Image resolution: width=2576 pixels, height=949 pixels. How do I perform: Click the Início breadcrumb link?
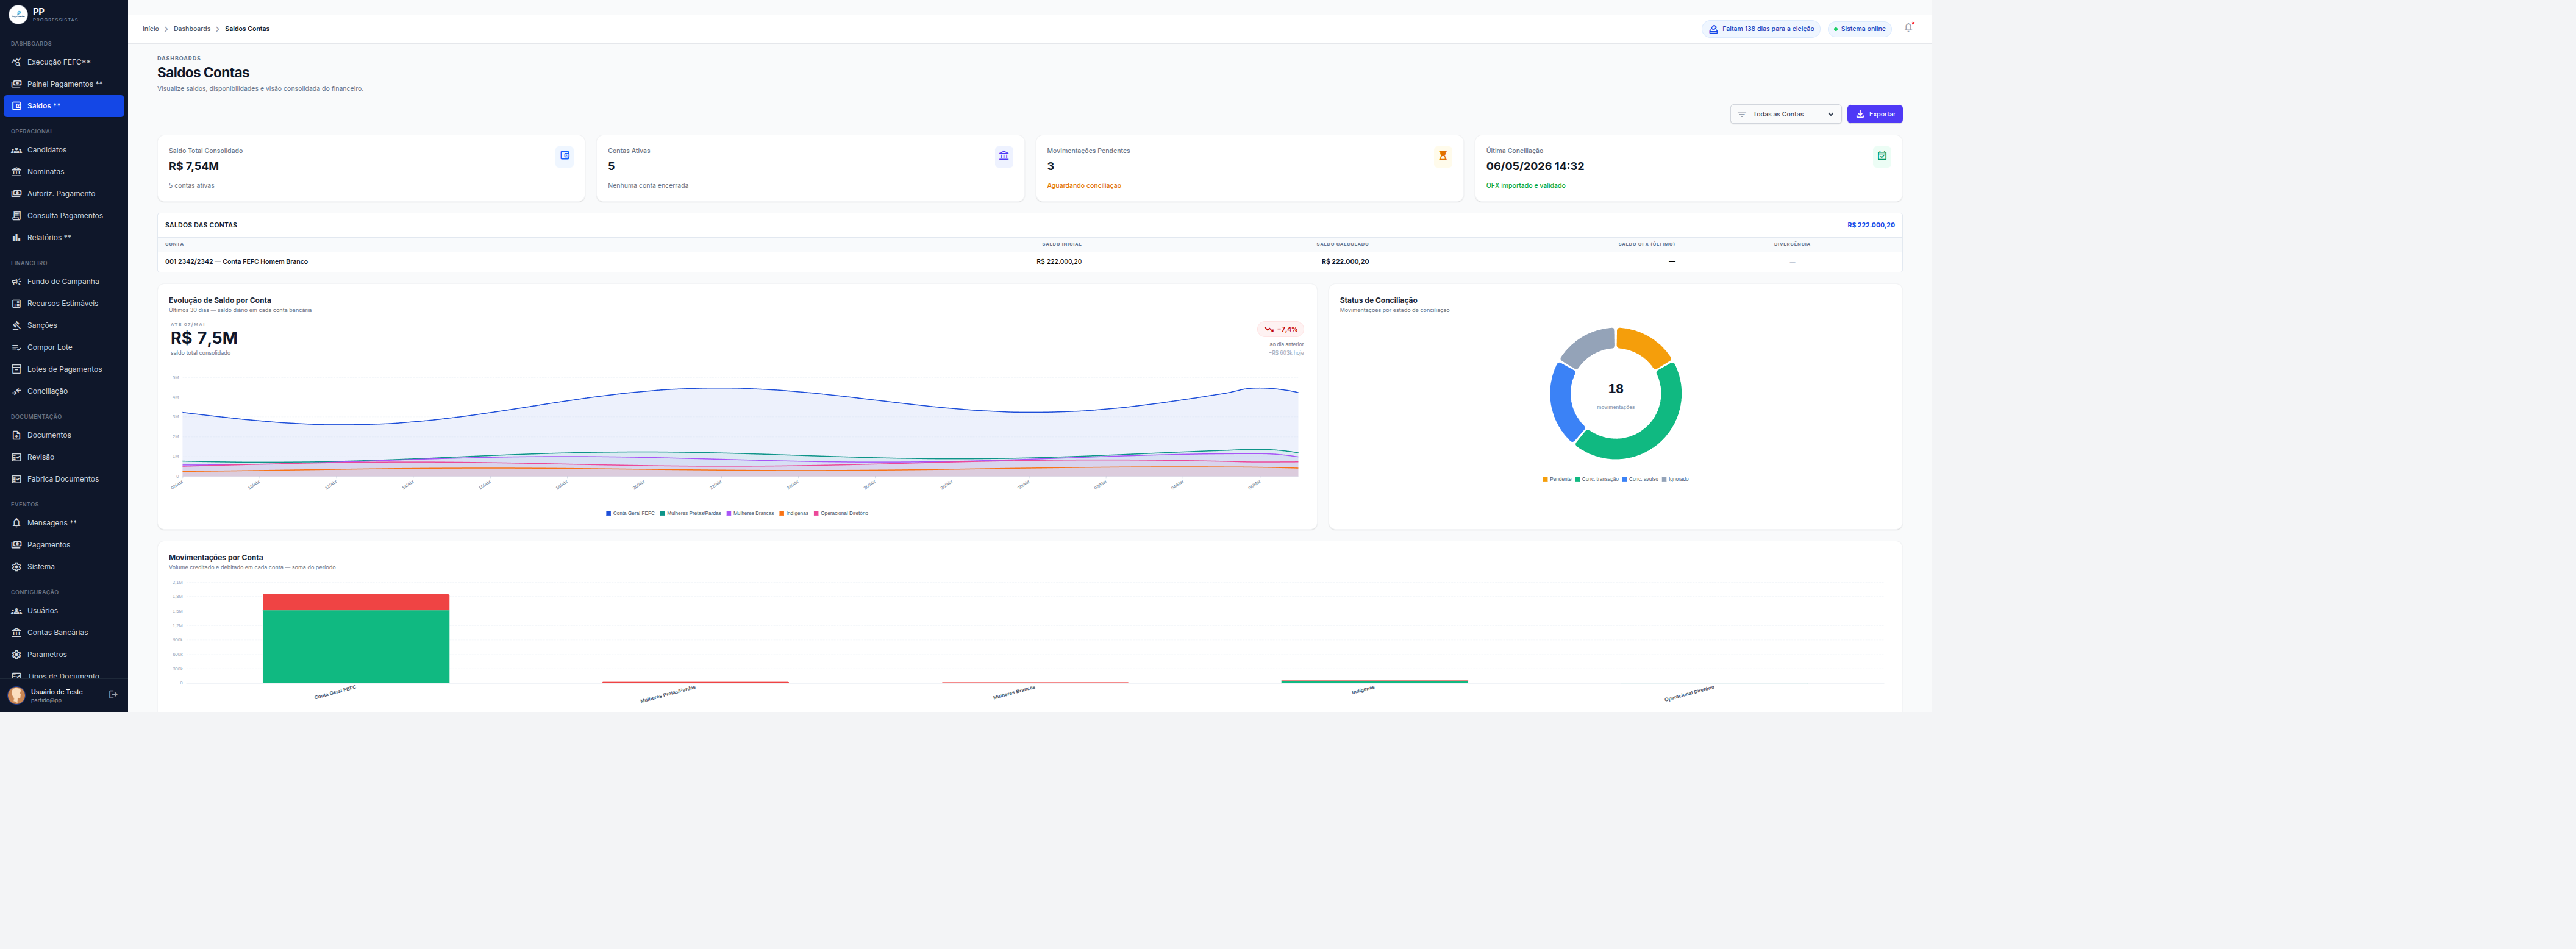[151, 29]
